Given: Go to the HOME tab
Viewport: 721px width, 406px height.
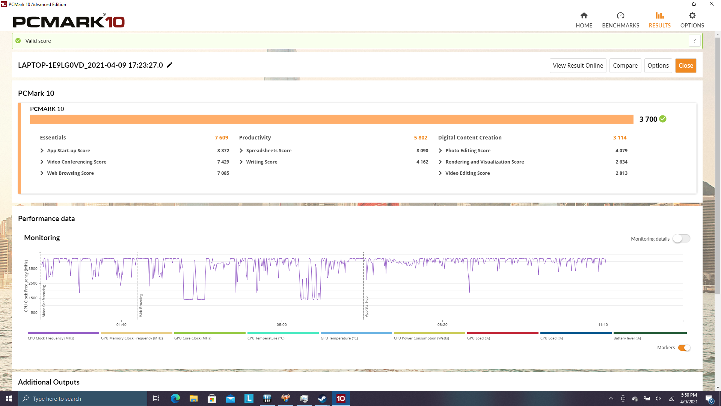Looking at the screenshot, I should pos(584,20).
